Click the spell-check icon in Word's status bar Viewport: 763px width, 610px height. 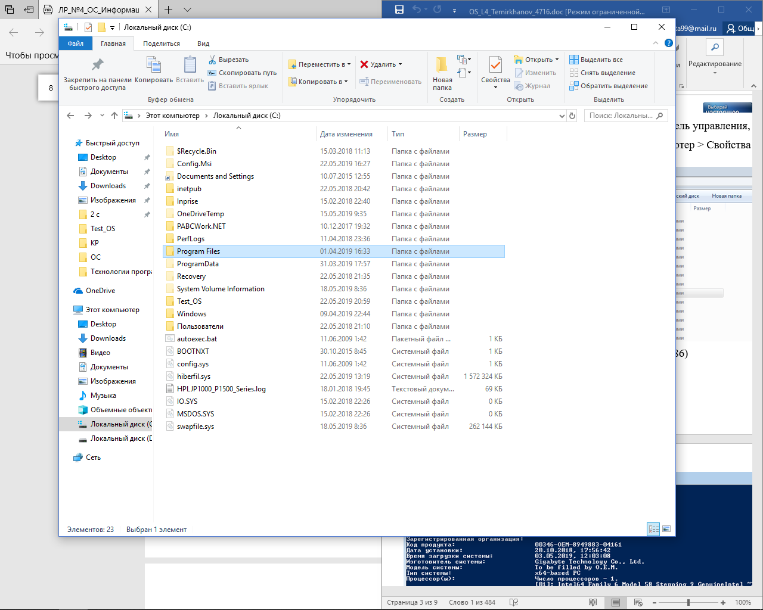514,602
